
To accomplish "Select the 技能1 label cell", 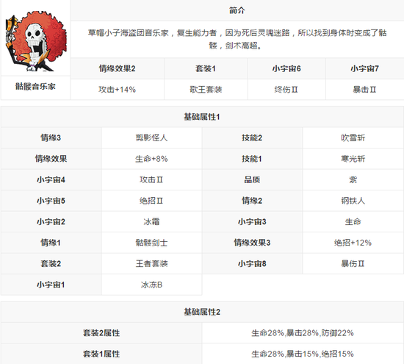I will [x=252, y=159].
